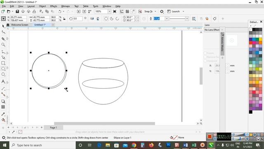The height and width of the screenshot is (149, 264).
Task: Open the Effects menu
Action: click(54, 6)
